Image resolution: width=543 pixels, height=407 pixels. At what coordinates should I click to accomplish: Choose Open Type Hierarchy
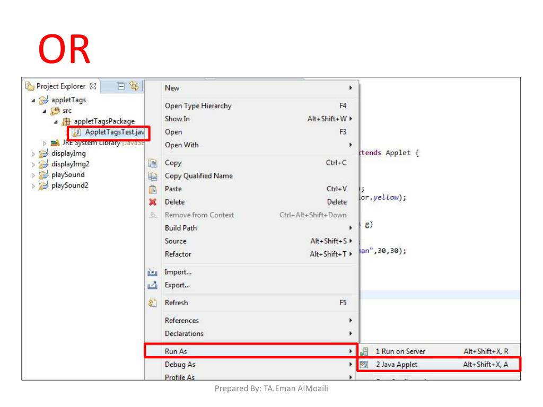pos(252,106)
